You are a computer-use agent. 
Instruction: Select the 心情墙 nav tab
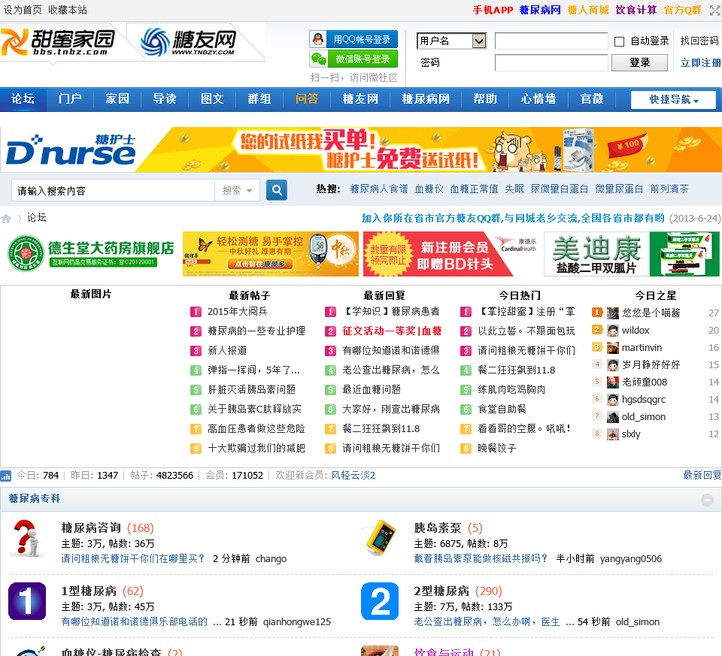pos(538,99)
